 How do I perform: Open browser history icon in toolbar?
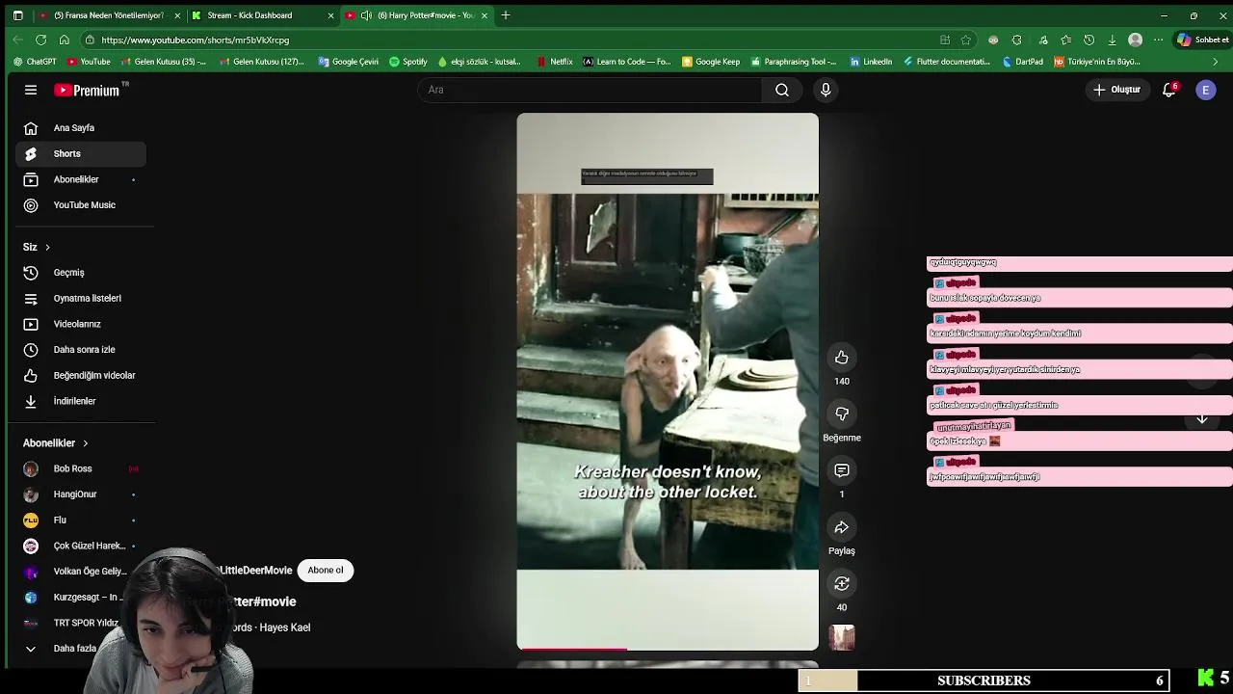(1089, 40)
